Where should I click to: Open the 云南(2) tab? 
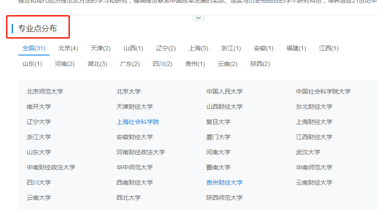228,64
